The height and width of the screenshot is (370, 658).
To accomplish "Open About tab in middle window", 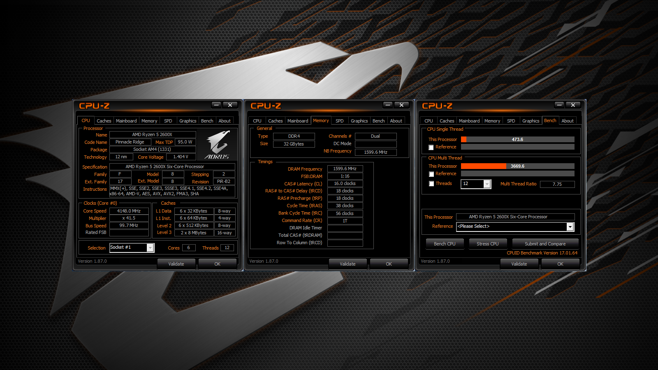I will (x=396, y=121).
